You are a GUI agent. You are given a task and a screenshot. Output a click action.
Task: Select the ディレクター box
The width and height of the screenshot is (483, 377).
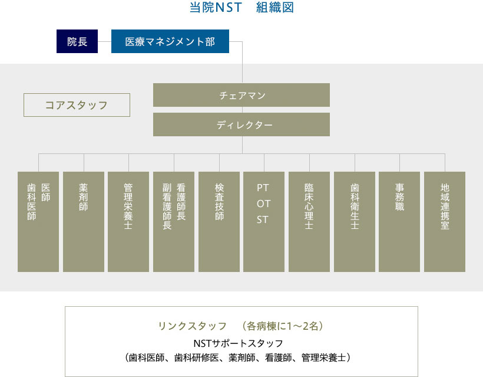tap(241, 124)
